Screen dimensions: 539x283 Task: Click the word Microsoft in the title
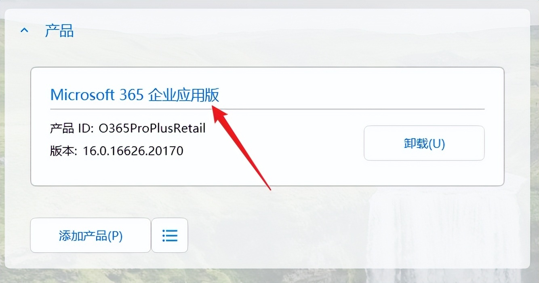[x=83, y=95]
